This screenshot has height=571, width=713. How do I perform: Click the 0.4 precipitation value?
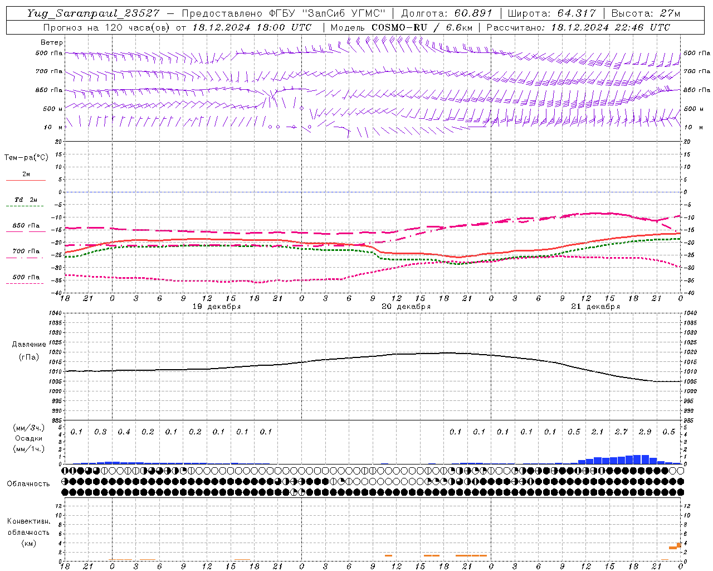[x=124, y=432]
